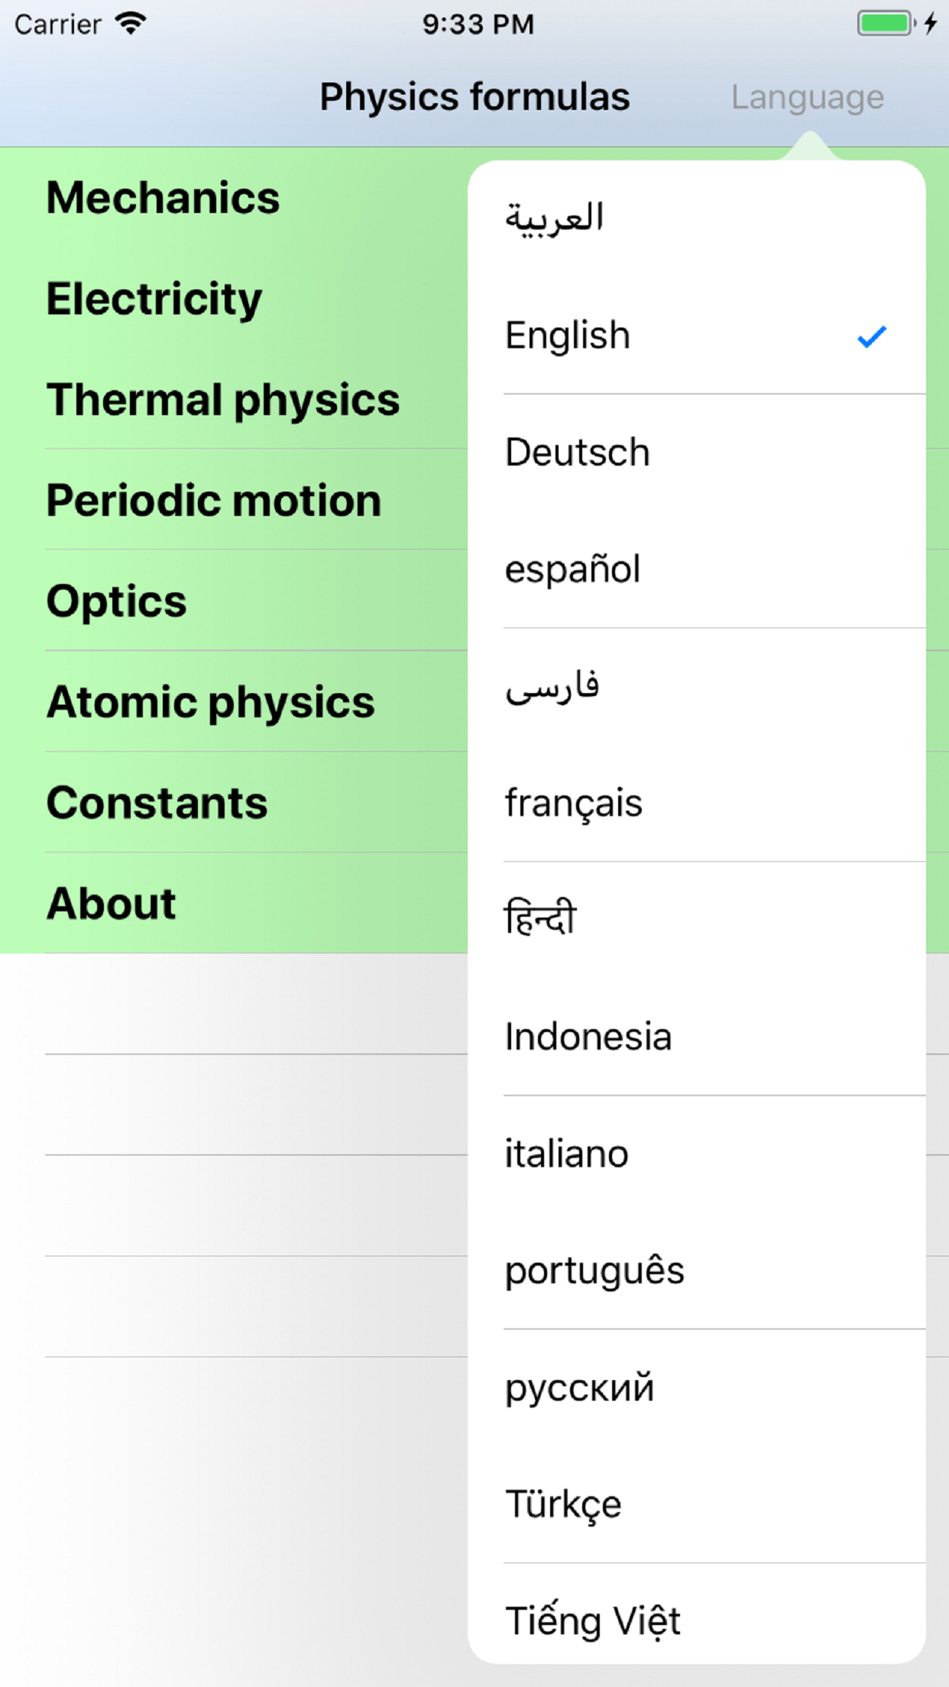Open the Language dropdown in navigation bar
This screenshot has height=1687, width=949.
click(x=807, y=97)
